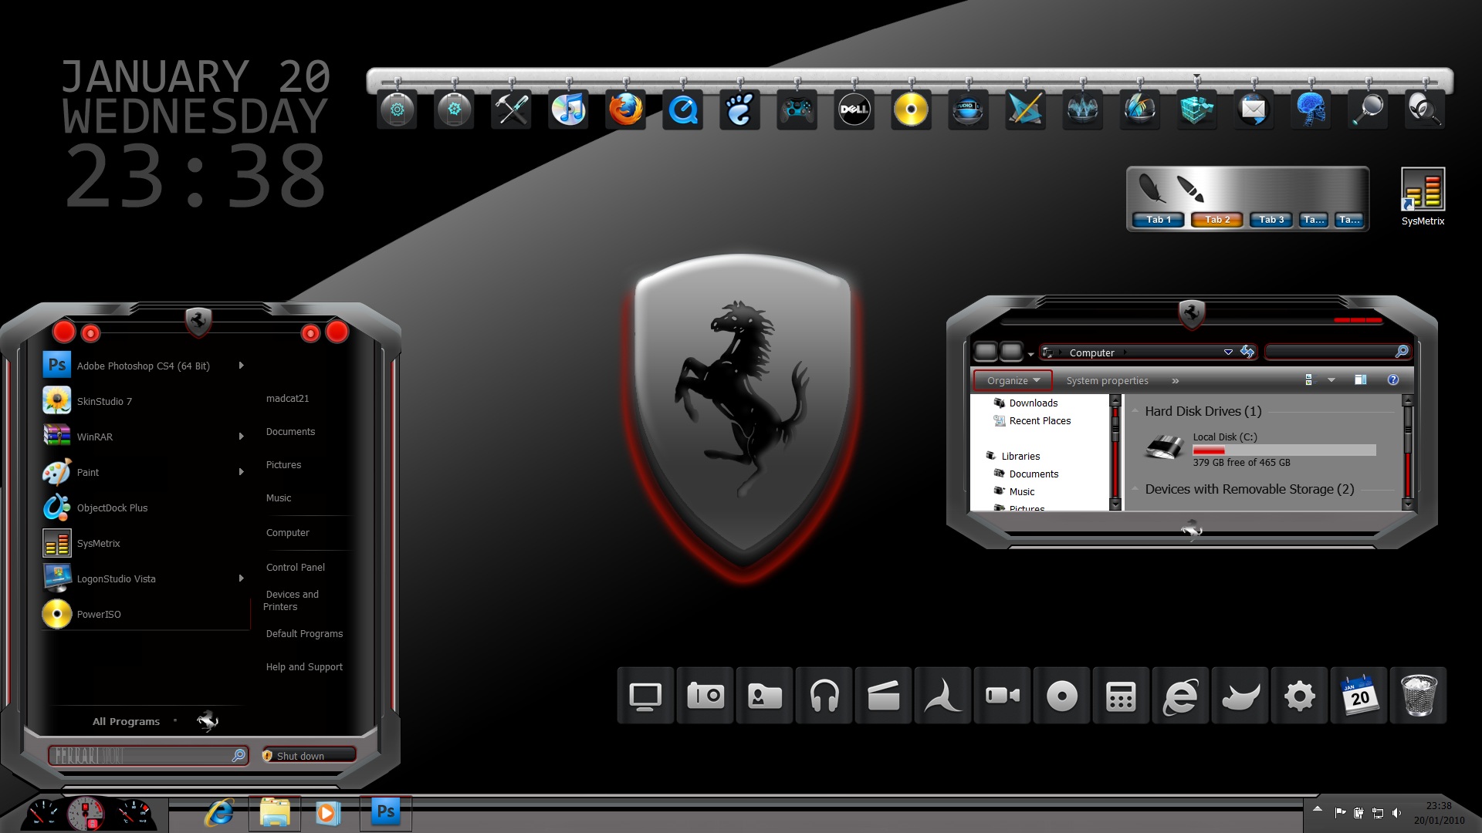Click Start menu search programs field
The width and height of the screenshot is (1482, 833).
point(148,756)
